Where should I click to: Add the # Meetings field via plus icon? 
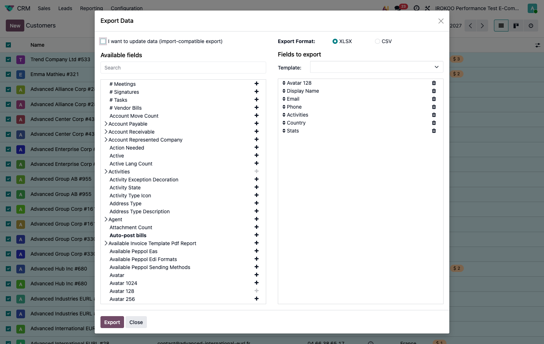click(256, 84)
